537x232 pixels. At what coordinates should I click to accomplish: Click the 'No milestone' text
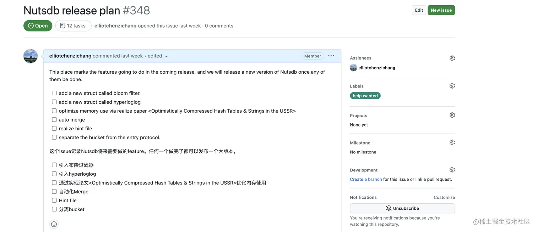click(363, 152)
